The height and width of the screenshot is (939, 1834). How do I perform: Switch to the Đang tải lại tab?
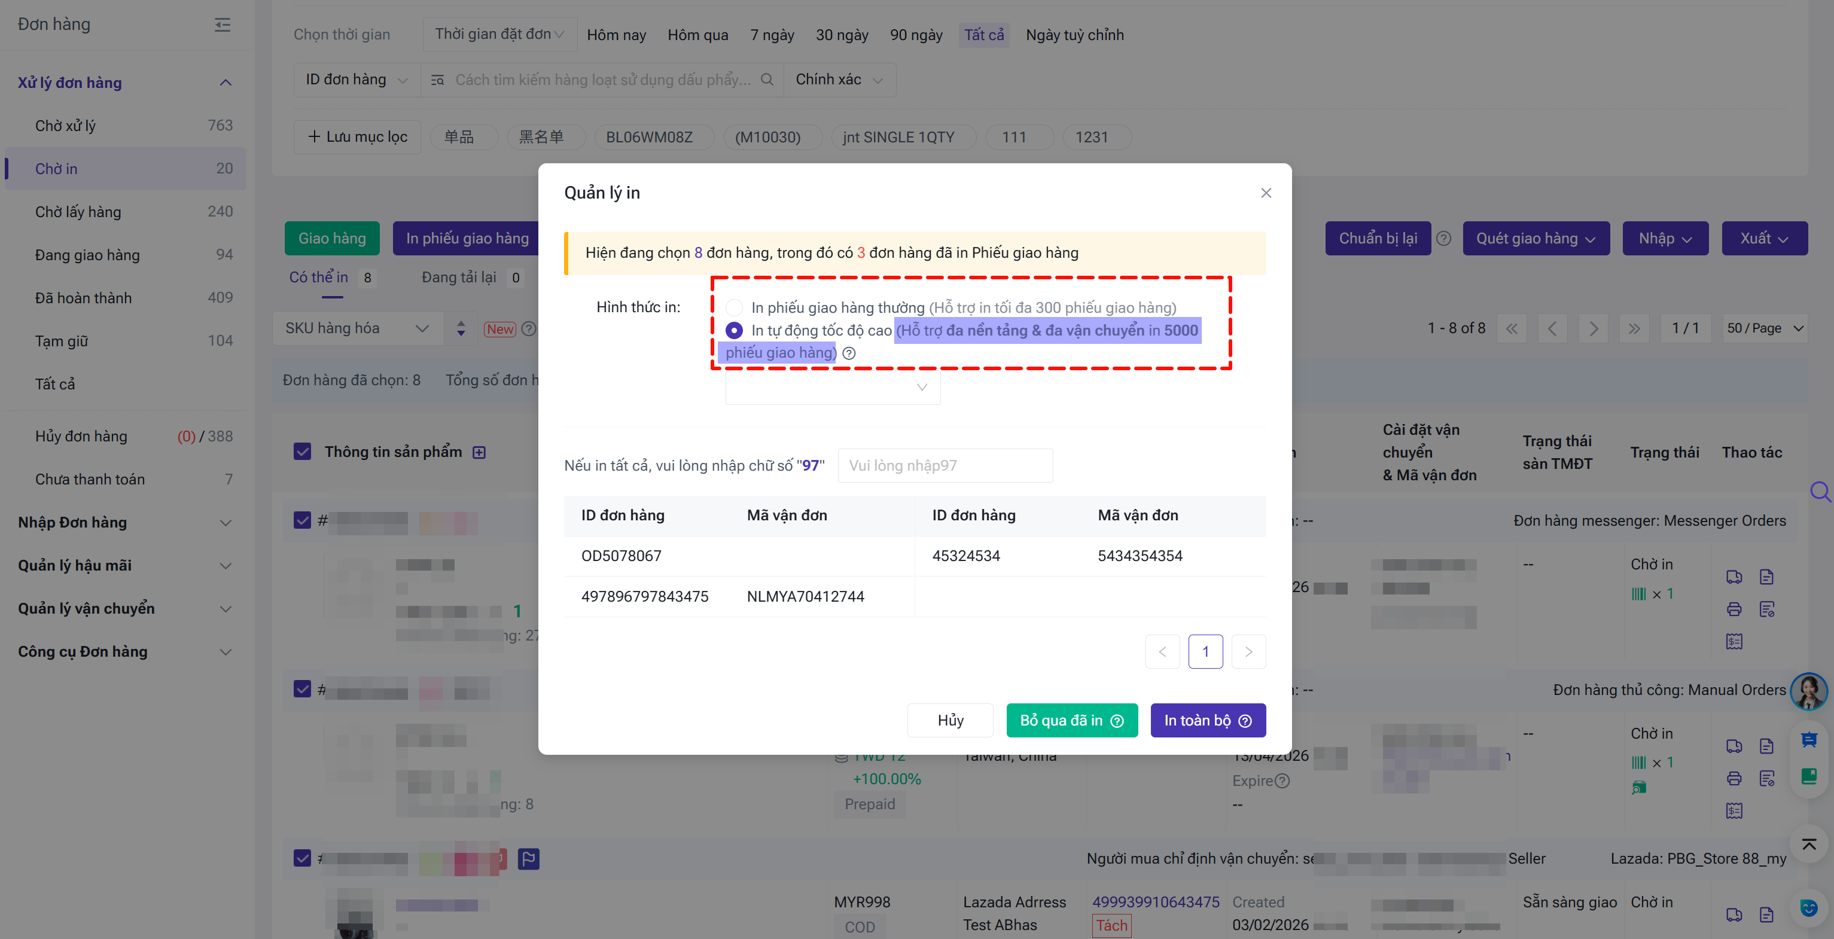[459, 278]
